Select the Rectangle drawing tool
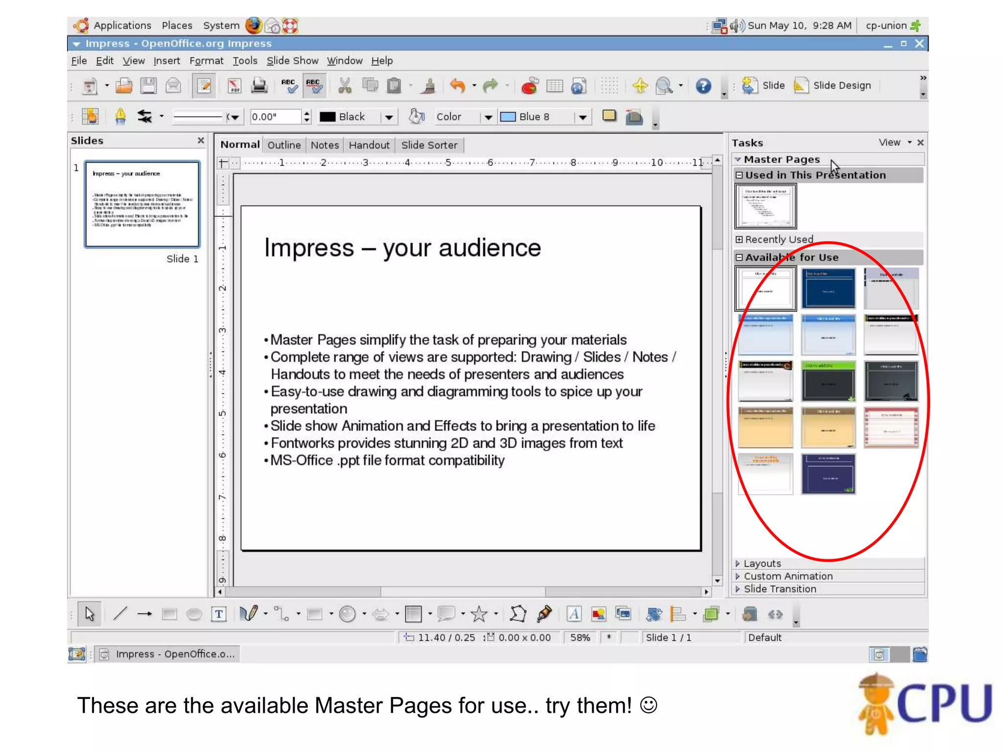 (x=169, y=614)
